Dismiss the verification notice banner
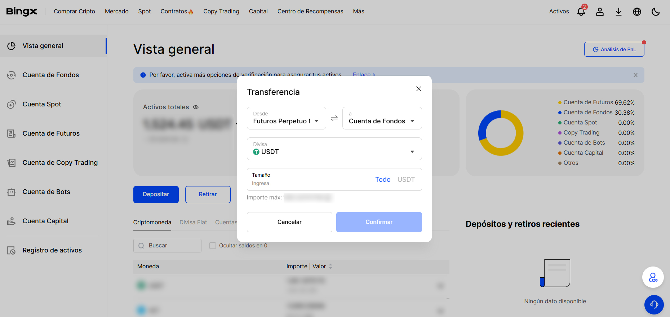 pyautogui.click(x=635, y=75)
